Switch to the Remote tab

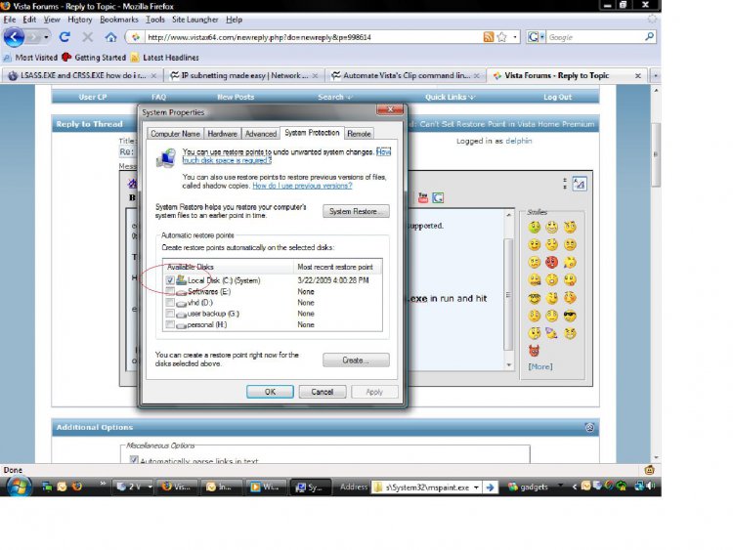(359, 134)
